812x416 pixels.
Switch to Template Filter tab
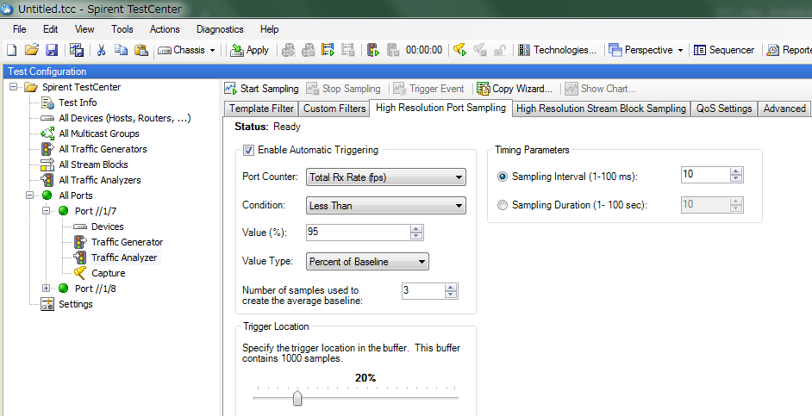click(x=261, y=109)
